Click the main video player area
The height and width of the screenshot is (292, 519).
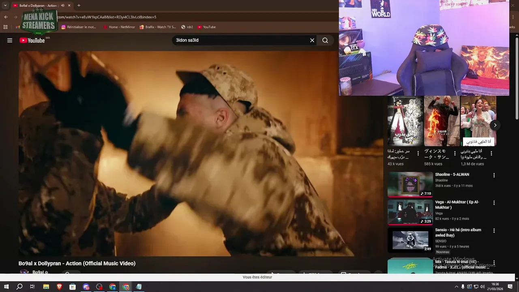coord(201,153)
